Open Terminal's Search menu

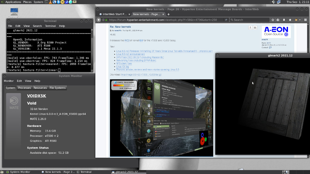37,26
